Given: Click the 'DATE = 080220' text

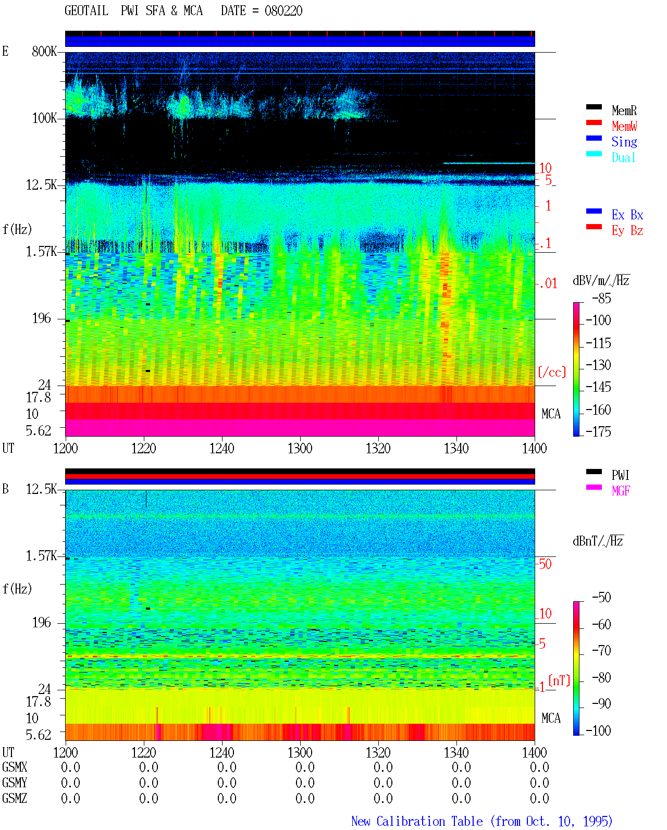Looking at the screenshot, I should click(x=262, y=10).
